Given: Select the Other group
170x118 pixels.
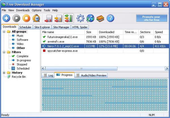Looking at the screenshot, I should pos(21,48).
